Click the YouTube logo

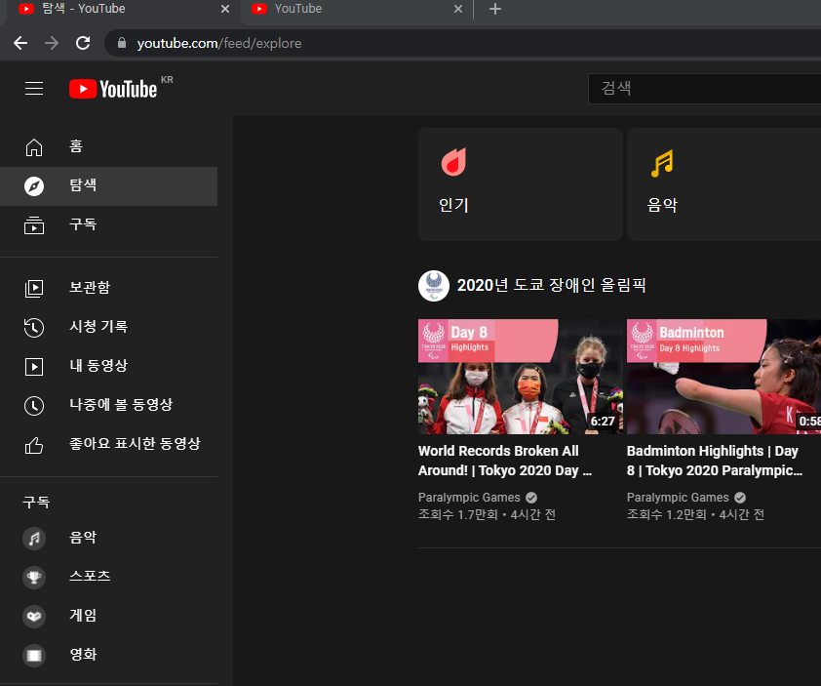pos(114,89)
